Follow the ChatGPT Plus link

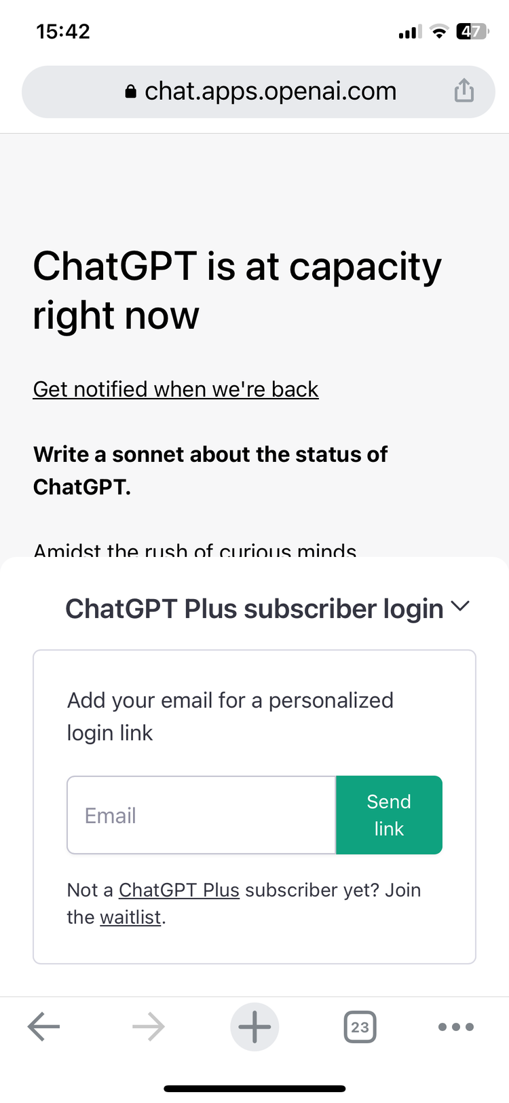[178, 890]
